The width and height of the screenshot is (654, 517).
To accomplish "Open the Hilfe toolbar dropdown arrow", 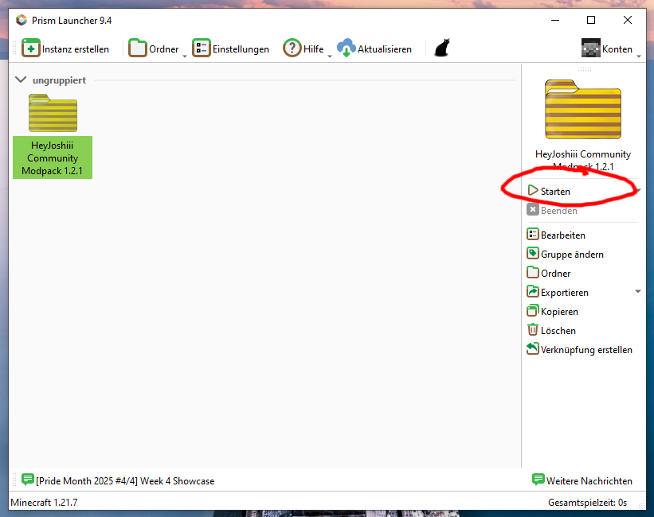I will 329,55.
